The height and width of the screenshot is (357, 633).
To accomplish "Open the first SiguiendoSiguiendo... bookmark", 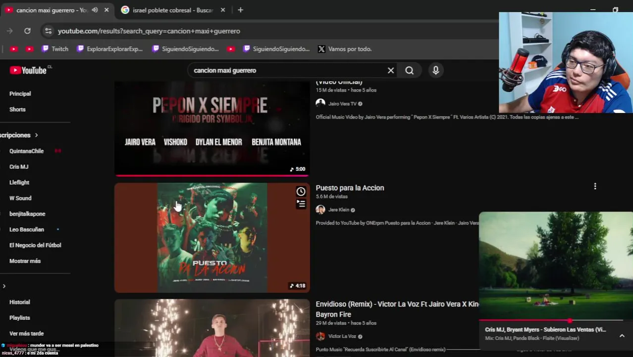I will [185, 49].
